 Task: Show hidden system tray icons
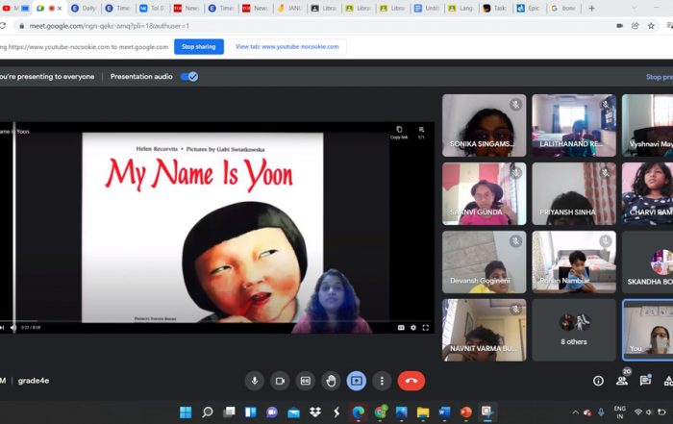coord(575,412)
